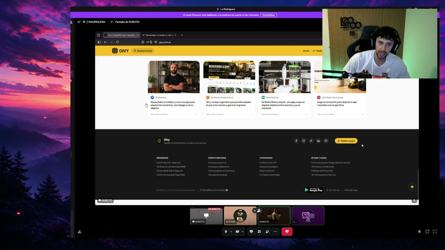Click the Givy page vertical scrollbar

click(x=418, y=186)
